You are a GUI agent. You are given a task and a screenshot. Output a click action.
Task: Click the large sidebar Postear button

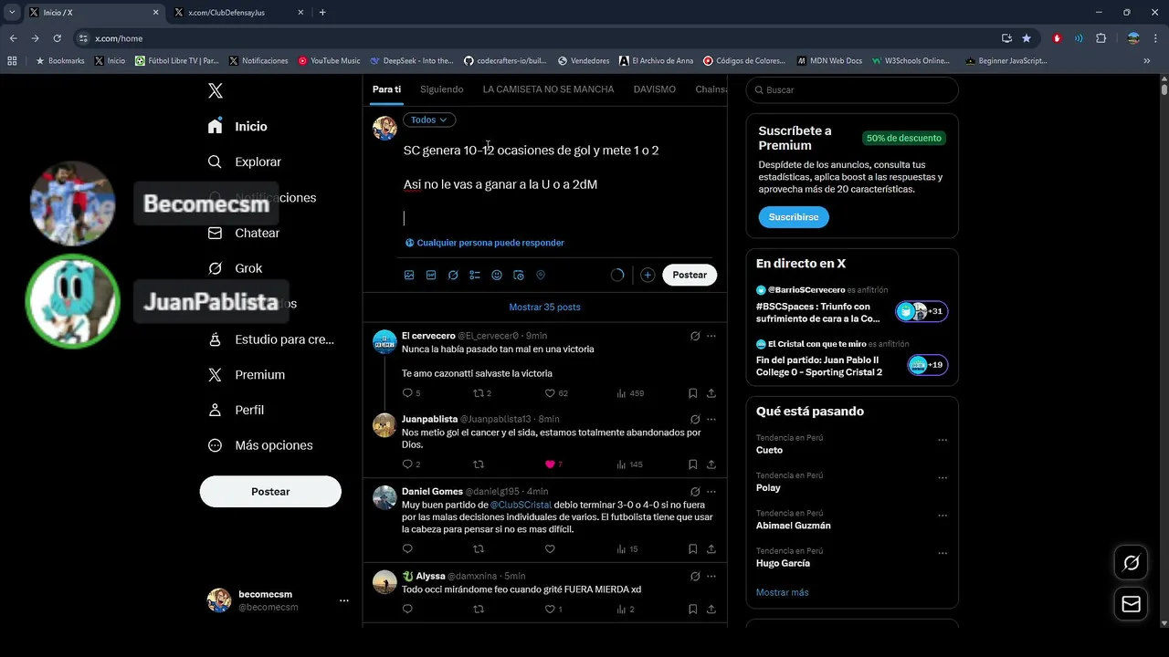pos(270,491)
